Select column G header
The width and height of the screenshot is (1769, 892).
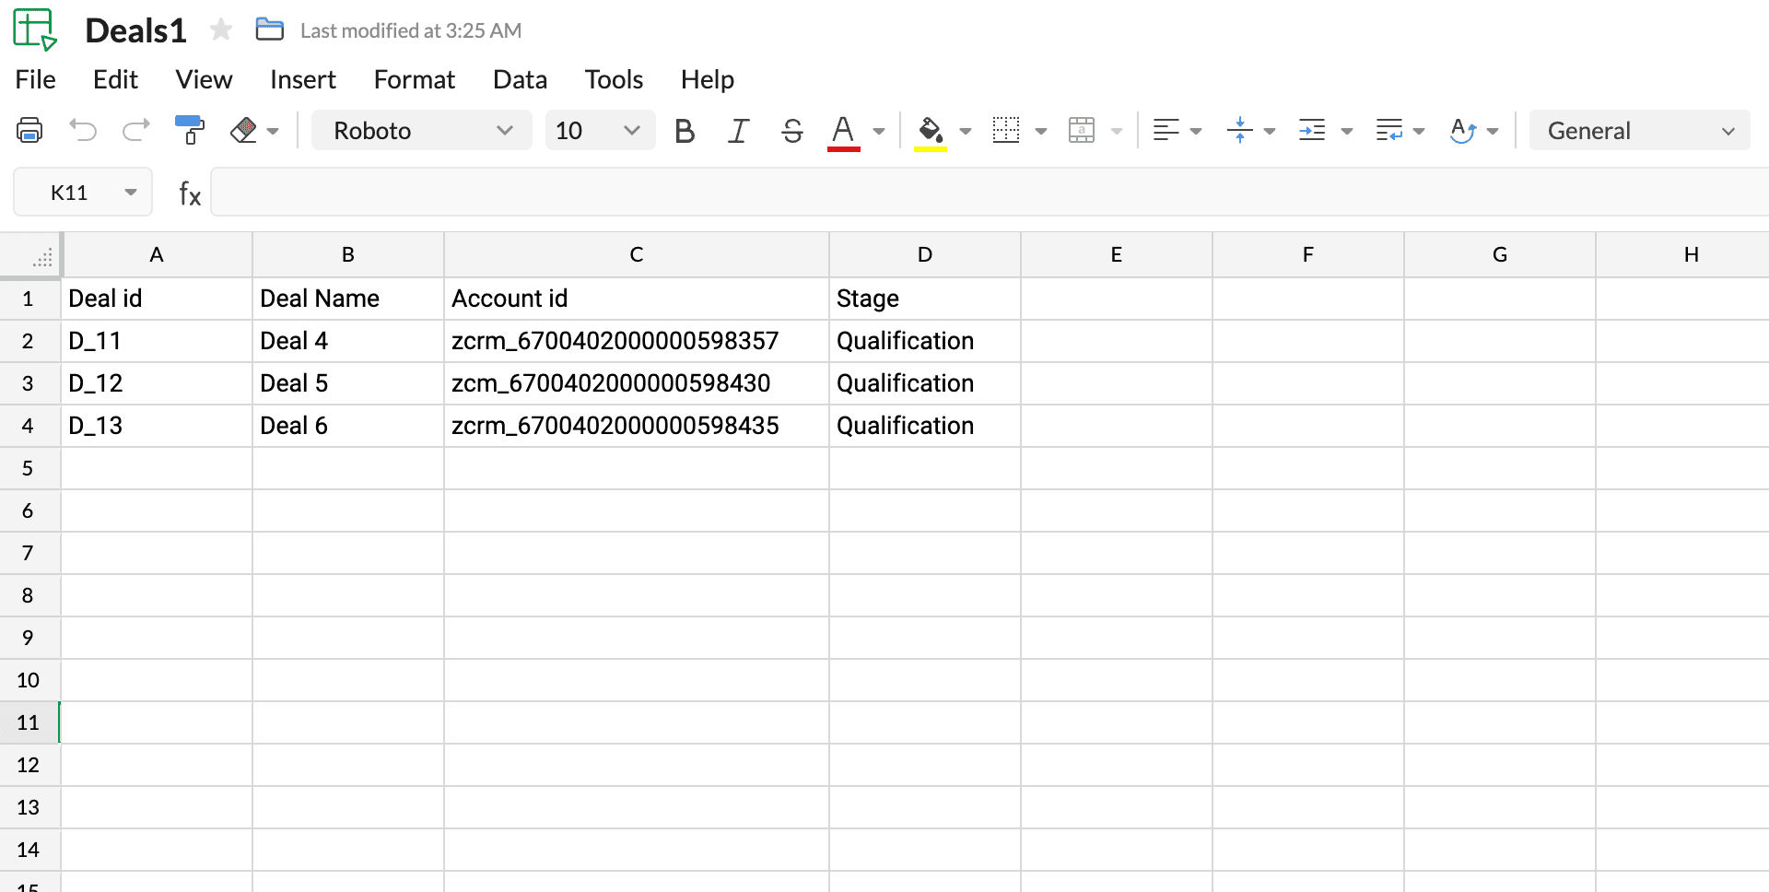(1500, 255)
